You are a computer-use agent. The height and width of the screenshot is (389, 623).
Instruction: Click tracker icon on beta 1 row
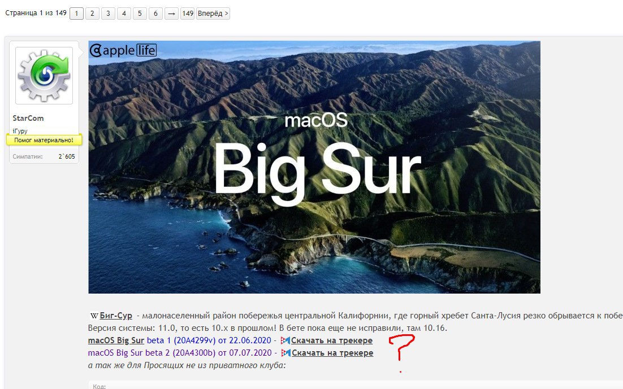285,340
